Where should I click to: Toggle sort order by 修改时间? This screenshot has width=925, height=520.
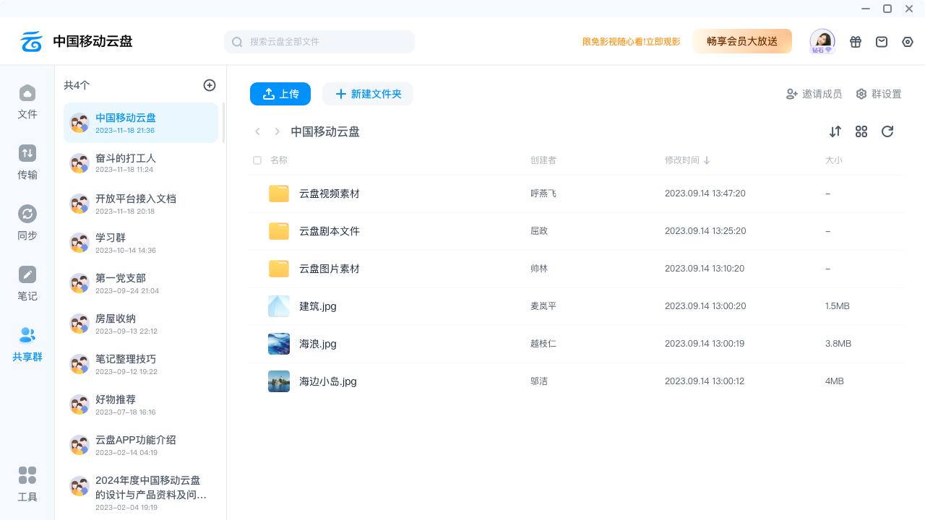[x=687, y=160]
